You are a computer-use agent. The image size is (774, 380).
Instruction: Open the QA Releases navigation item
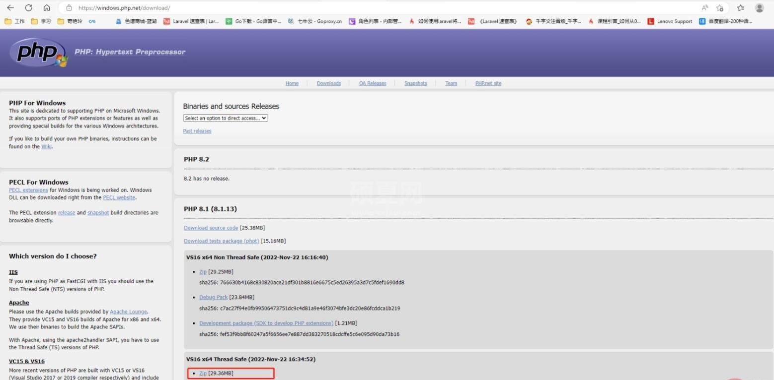point(373,83)
